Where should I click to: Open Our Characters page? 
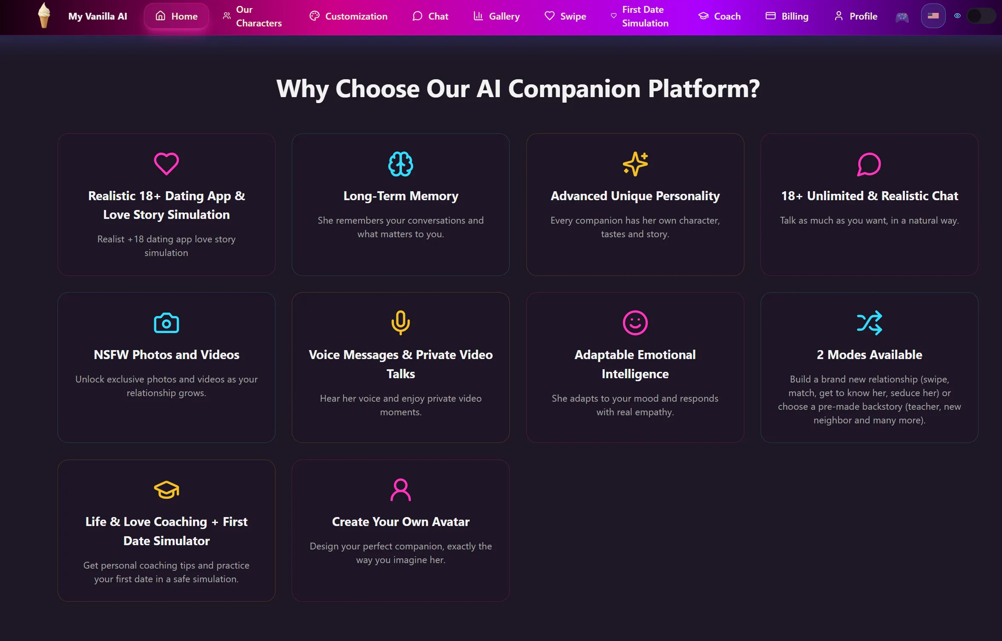(x=252, y=16)
